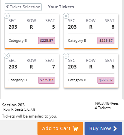Add tickets to cart
The height and width of the screenshot is (135, 124).
click(60, 128)
